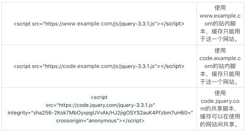Click the code.jquery.com src attribute line

coord(101,105)
